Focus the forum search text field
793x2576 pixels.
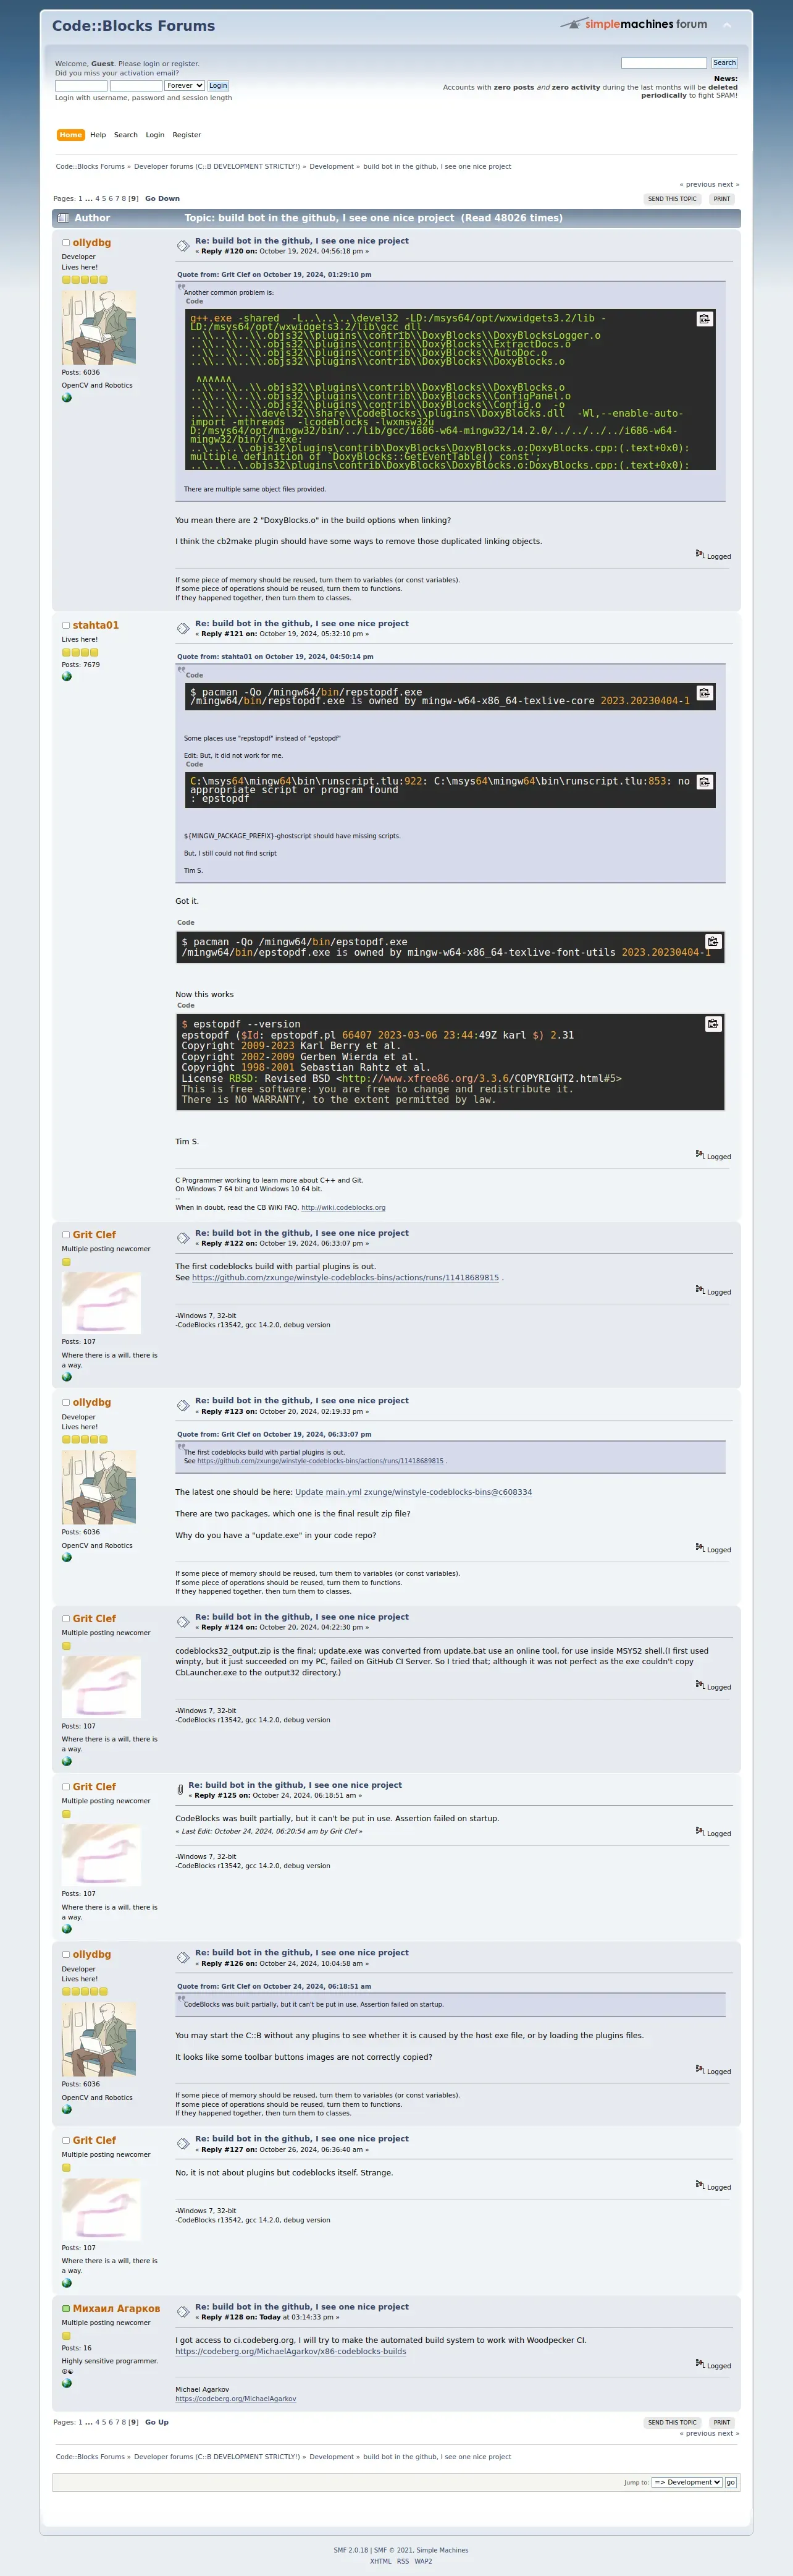coord(664,63)
